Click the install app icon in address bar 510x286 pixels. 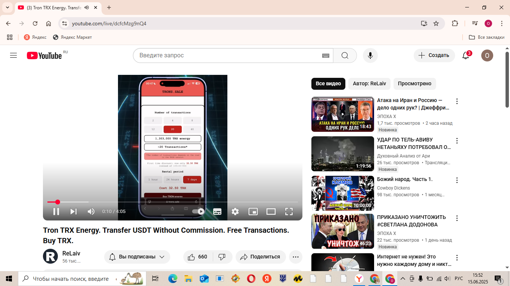[424, 23]
